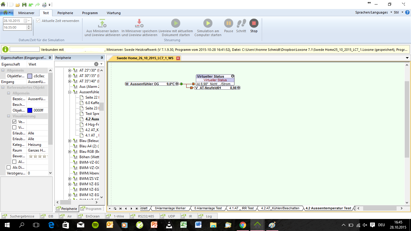Click the Objektfarbe c8c8ec color swatch
The height and width of the screenshot is (231, 411).
tap(29, 76)
